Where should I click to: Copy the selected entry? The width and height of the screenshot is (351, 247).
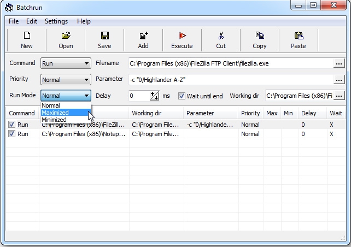pyautogui.click(x=260, y=40)
